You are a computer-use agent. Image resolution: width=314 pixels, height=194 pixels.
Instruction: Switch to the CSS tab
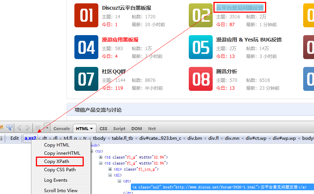pyautogui.click(x=103, y=129)
